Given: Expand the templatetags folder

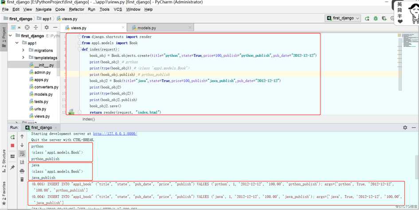Looking at the screenshot, I should pyautogui.click(x=23, y=58).
